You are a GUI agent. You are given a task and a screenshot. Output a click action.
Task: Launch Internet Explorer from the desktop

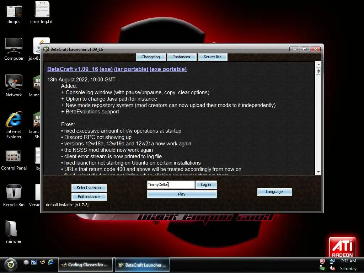[14, 125]
